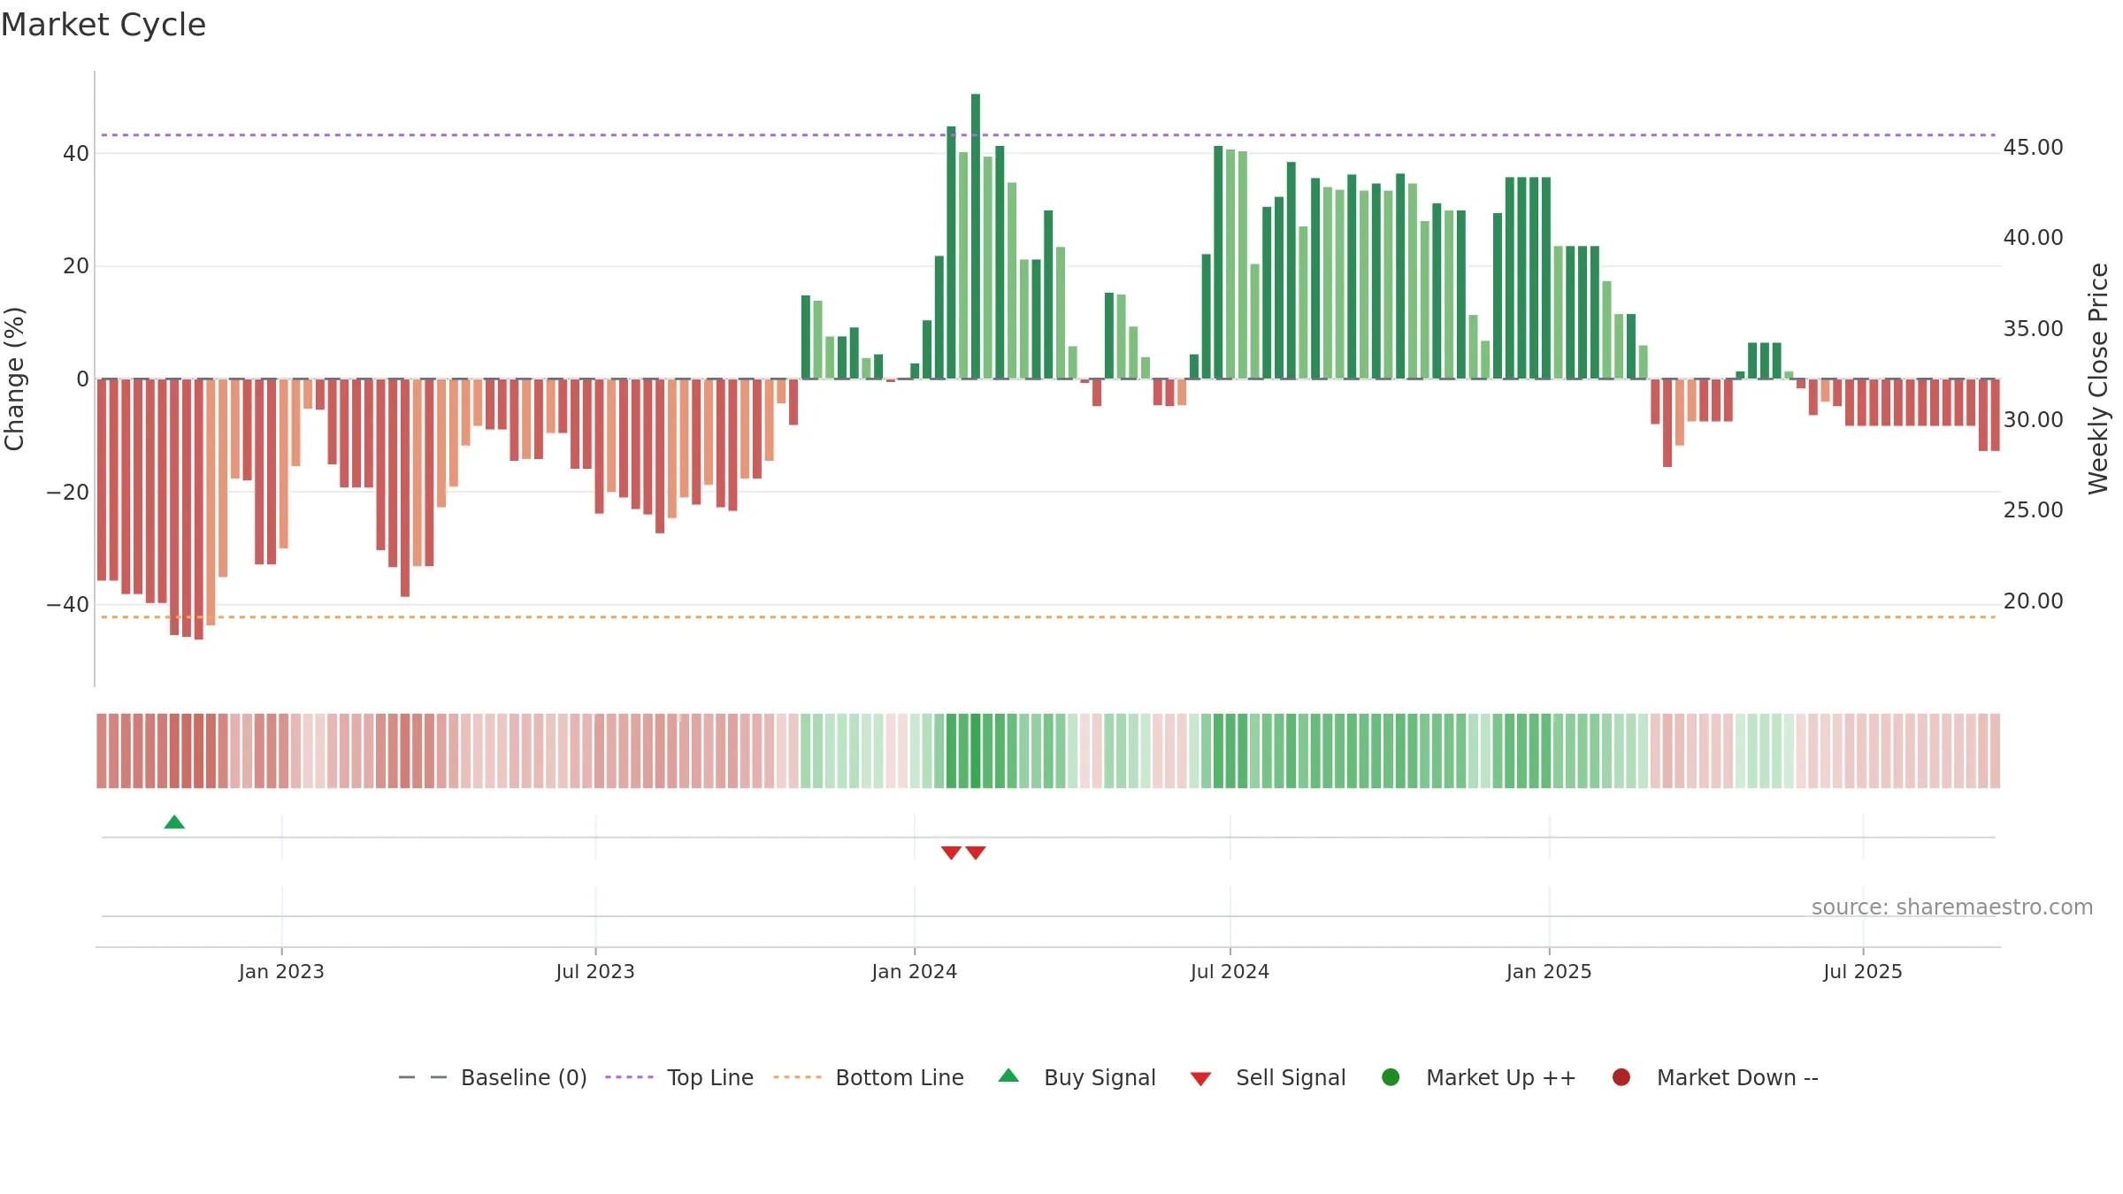Image resolution: width=2123 pixels, height=1194 pixels.
Task: Click the purple dotted top line in chart
Action: tap(1048, 135)
